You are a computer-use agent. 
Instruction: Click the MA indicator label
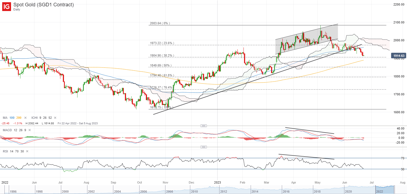[6, 118]
